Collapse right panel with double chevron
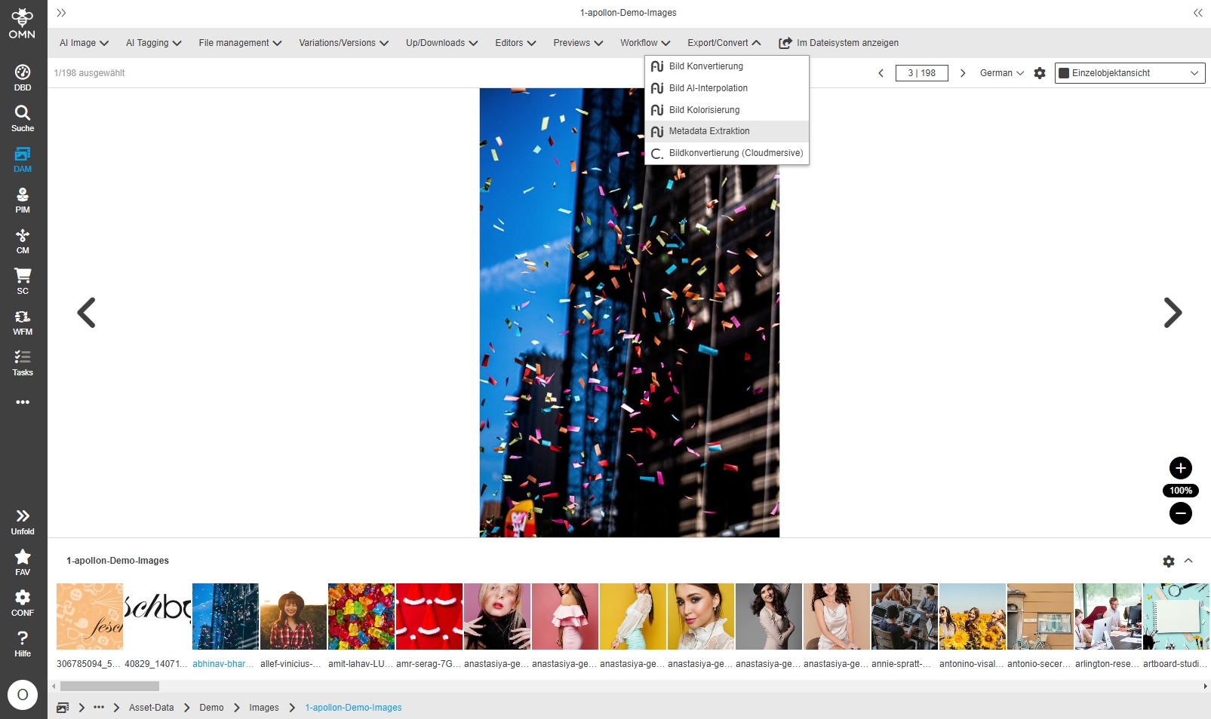1211x719 pixels. [x=1197, y=13]
